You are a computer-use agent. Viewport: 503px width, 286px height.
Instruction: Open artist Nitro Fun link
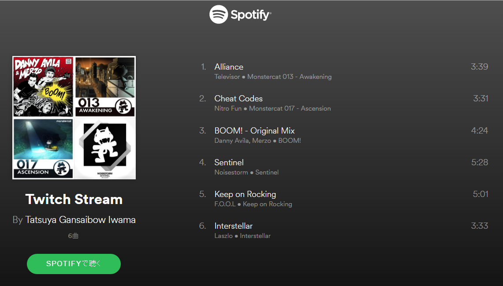(228, 108)
